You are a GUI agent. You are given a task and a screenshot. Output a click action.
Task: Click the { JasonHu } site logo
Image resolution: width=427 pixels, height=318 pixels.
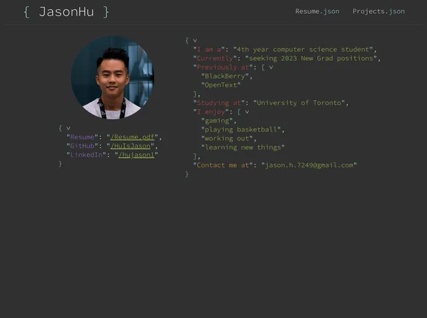pyautogui.click(x=66, y=12)
